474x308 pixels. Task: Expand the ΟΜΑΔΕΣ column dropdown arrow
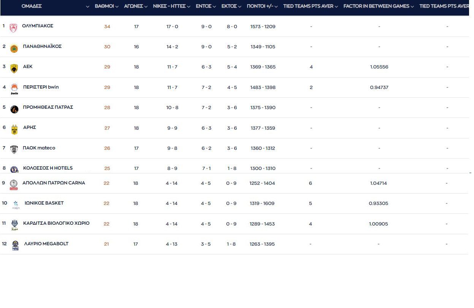click(88, 6)
